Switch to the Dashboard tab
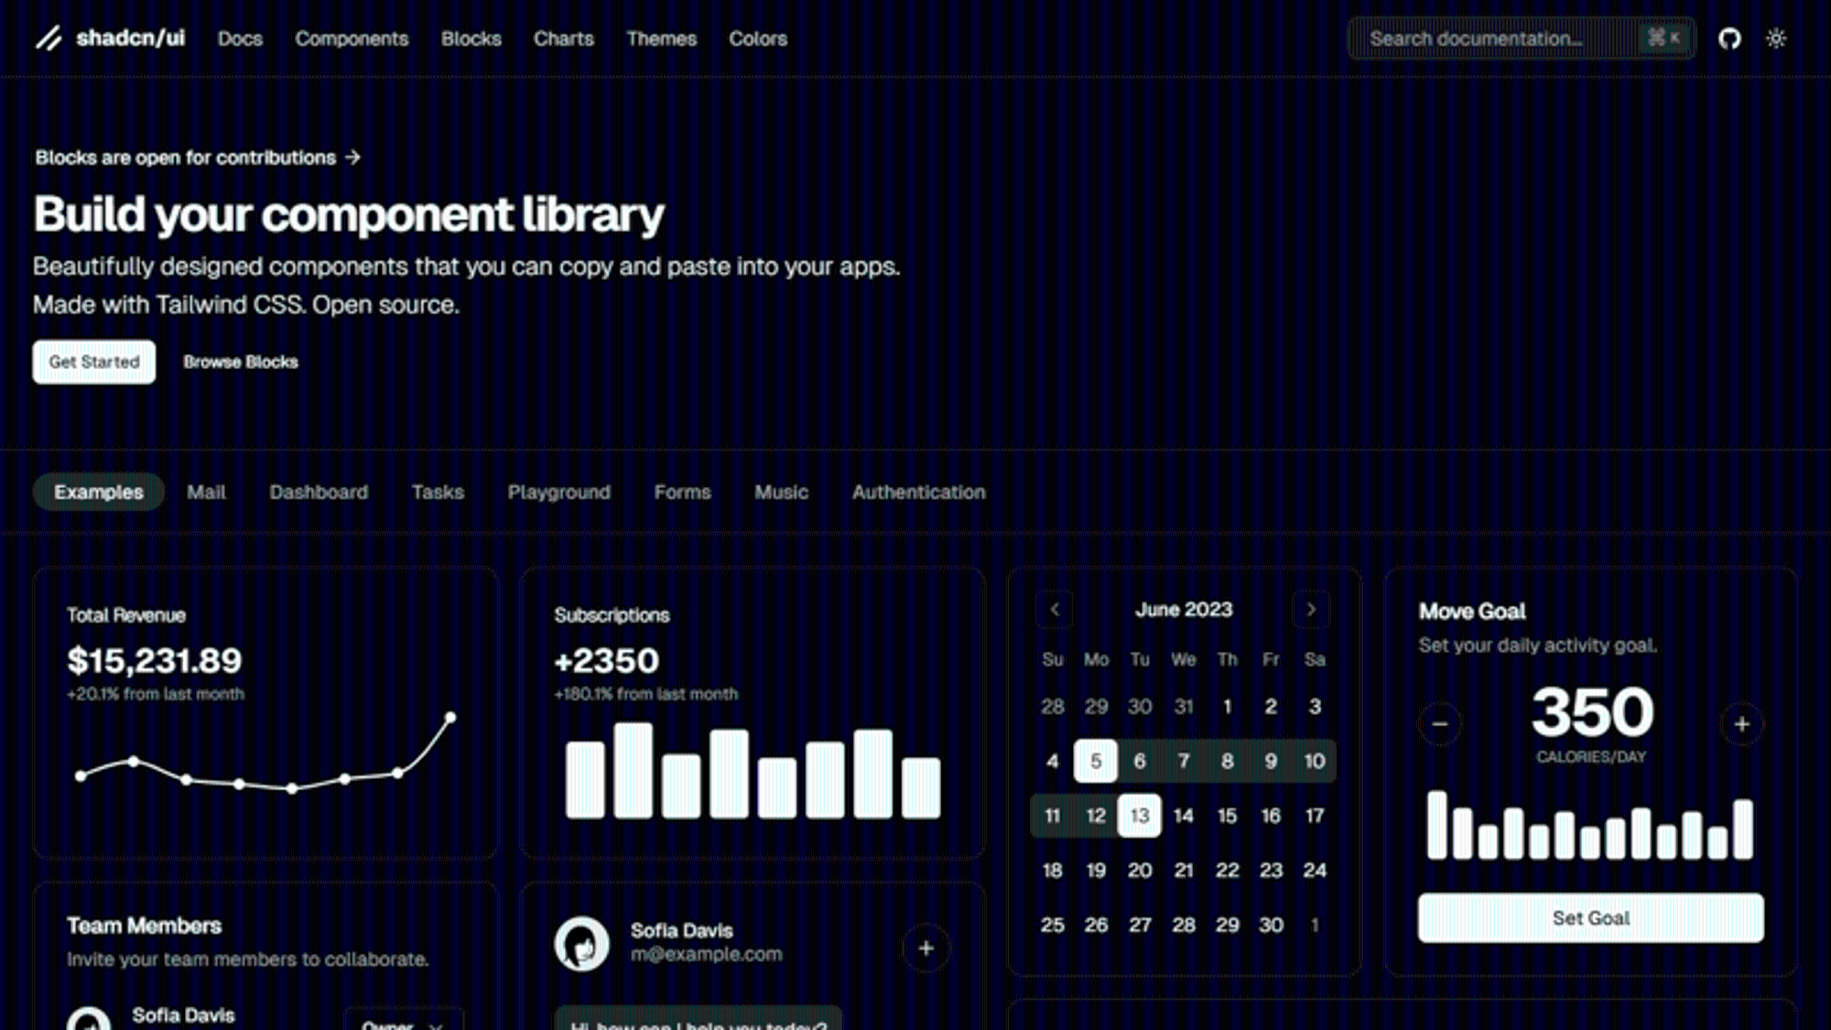The width and height of the screenshot is (1831, 1030). (319, 493)
